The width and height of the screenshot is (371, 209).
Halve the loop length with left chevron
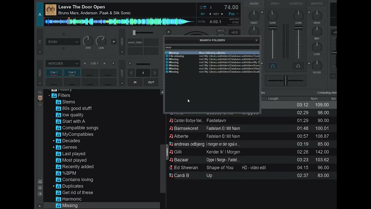click(x=131, y=73)
